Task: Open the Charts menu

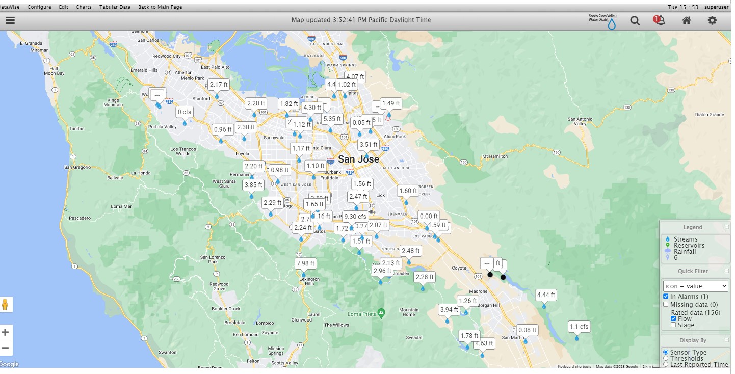Action: pyautogui.click(x=84, y=7)
